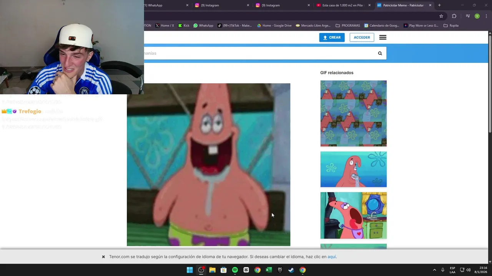Open the Windows Start button

coord(189,270)
